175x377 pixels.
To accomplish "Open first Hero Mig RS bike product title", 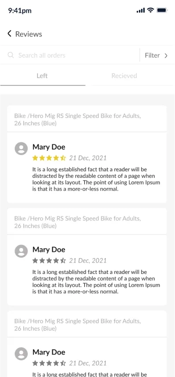I will coord(78,120).
